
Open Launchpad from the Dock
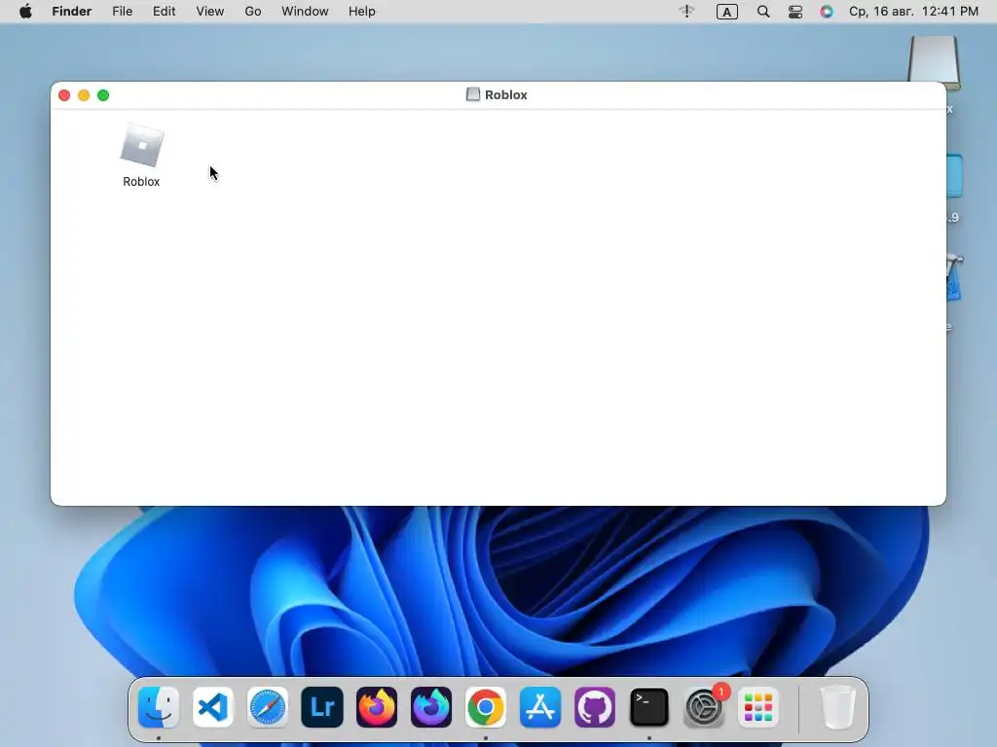(x=758, y=707)
